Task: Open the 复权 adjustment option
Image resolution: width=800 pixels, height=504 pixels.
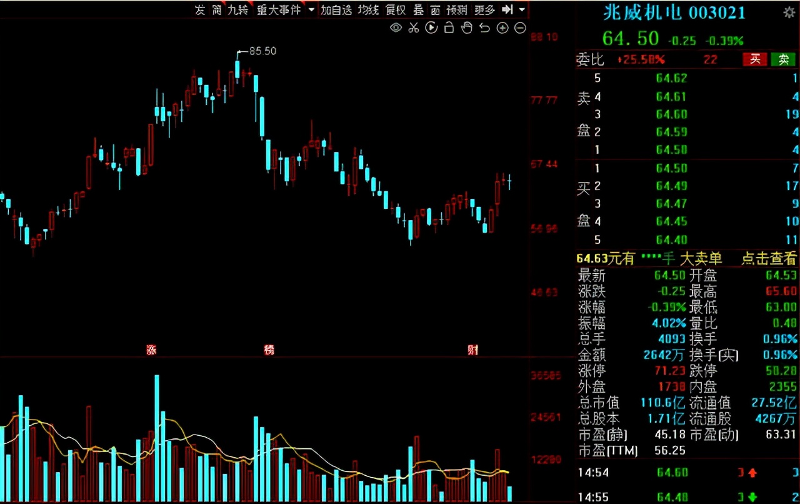Action: coord(396,9)
